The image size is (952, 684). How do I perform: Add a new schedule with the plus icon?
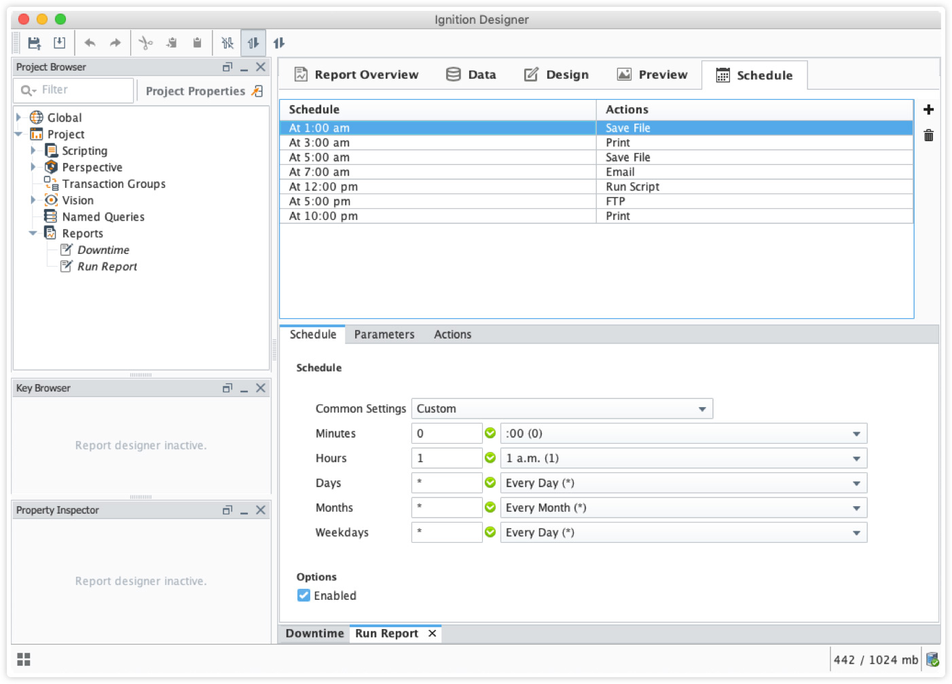(928, 110)
